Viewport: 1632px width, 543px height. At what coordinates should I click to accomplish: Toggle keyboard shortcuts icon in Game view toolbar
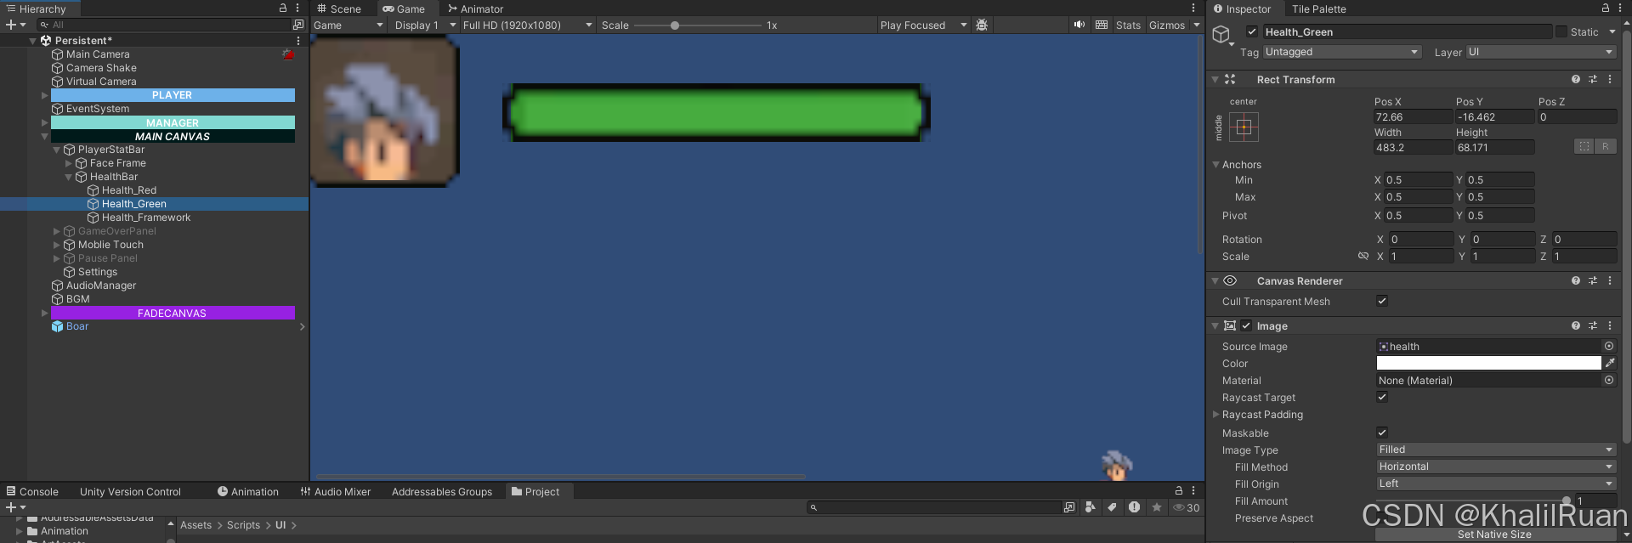coord(1102,25)
